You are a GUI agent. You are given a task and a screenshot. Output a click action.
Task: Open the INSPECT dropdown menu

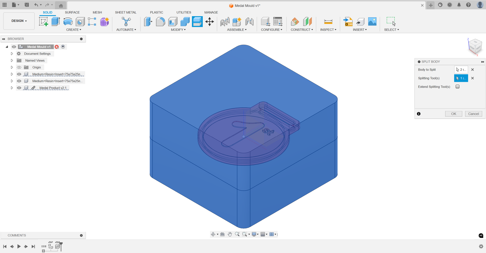pos(328,30)
